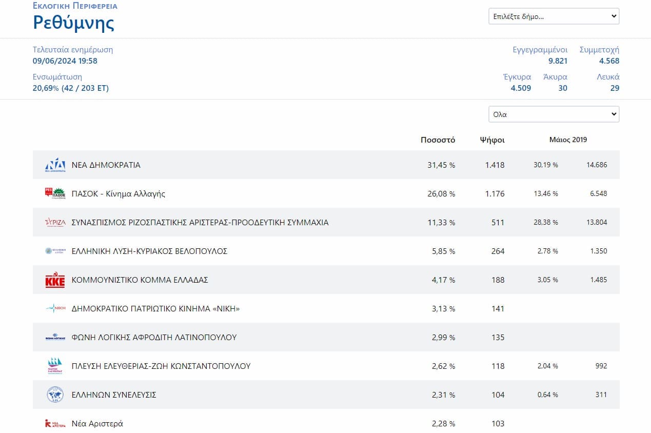
Task: Click the 2019 percentage 30,19 %
Action: tap(546, 165)
